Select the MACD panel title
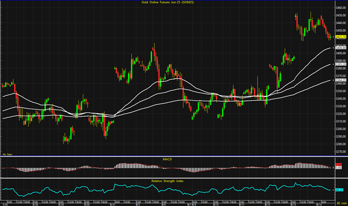Viewport: 348px width, 206px height. pos(167,159)
